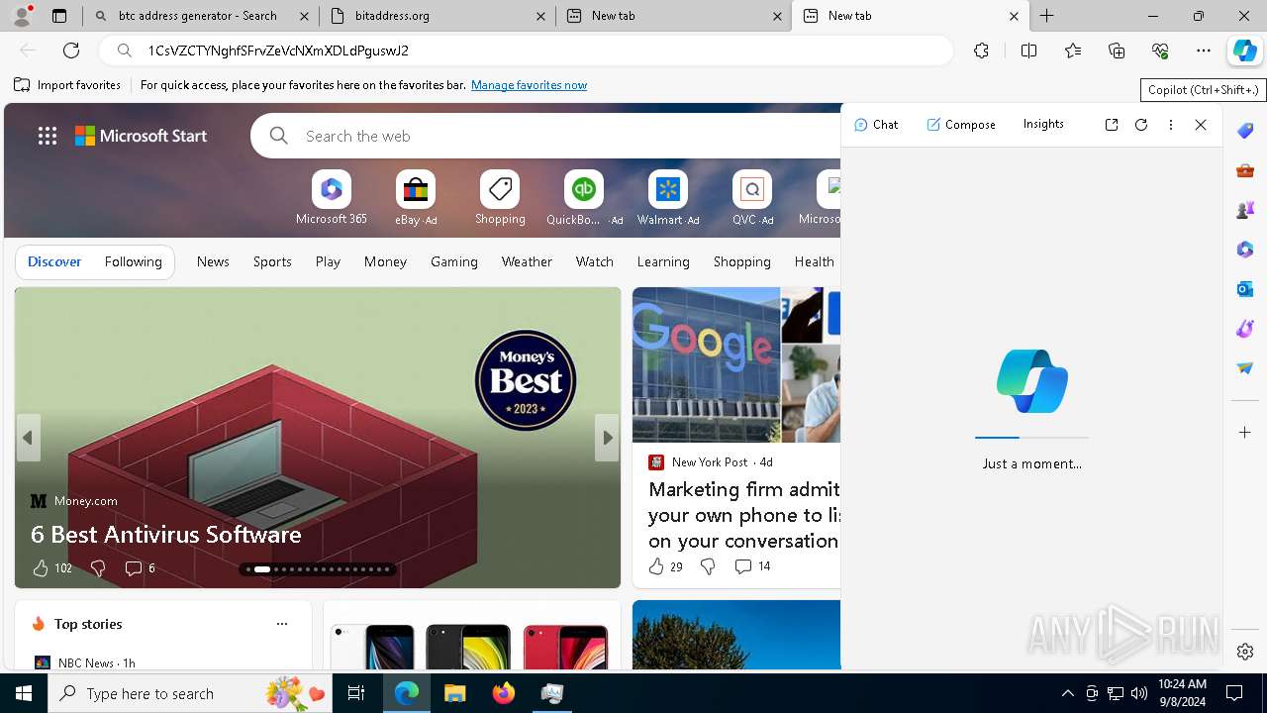Dislike the Marketing firm story

pyautogui.click(x=708, y=566)
